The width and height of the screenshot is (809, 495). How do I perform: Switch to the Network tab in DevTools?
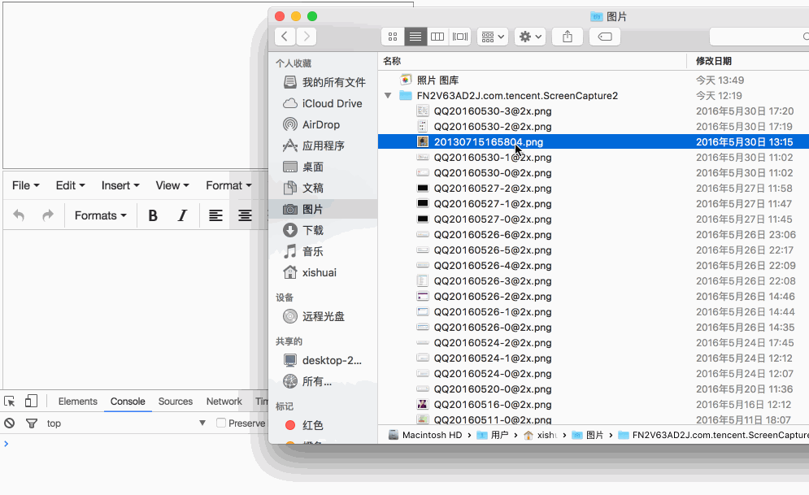pyautogui.click(x=224, y=401)
